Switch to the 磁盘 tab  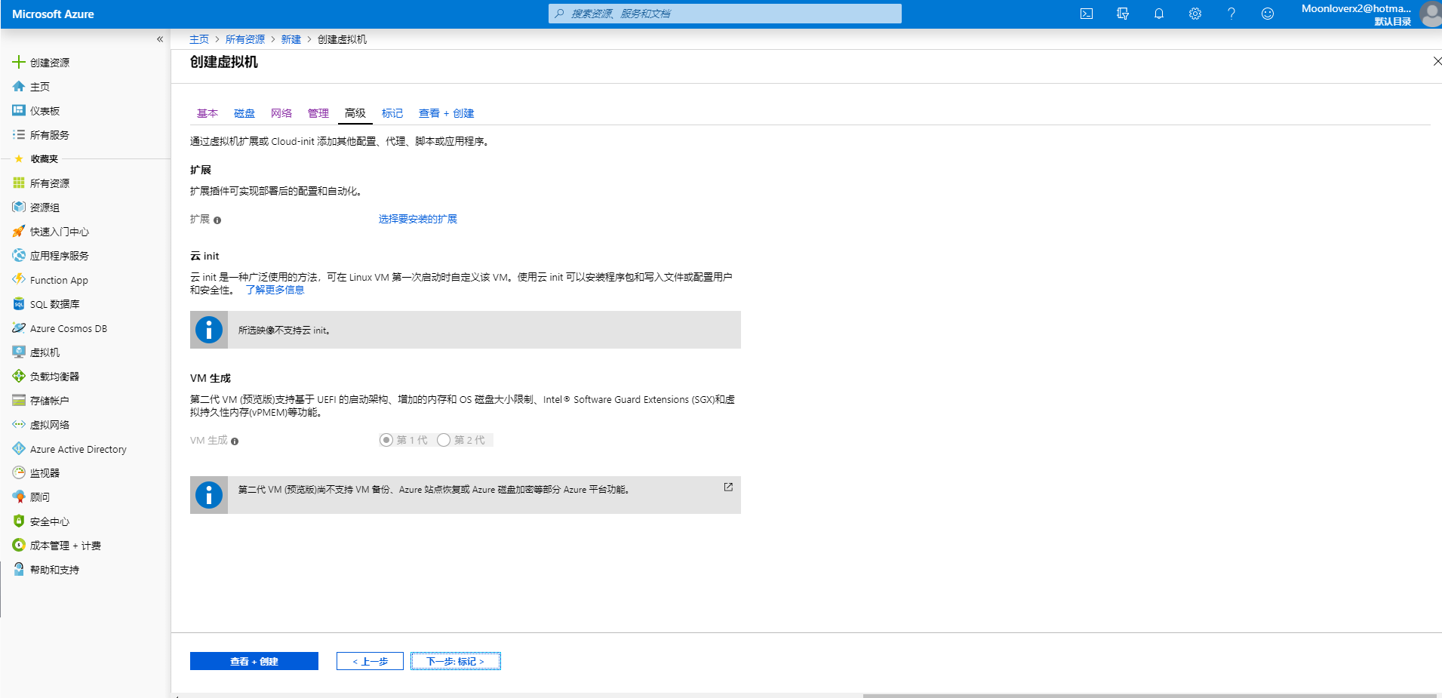point(244,113)
